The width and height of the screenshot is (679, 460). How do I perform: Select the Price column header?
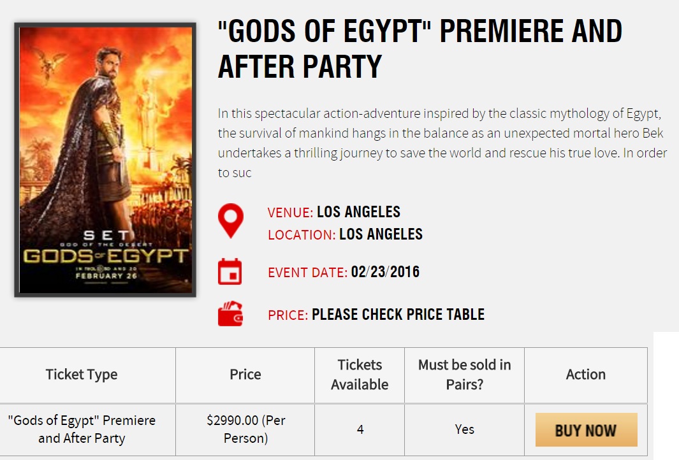point(245,375)
